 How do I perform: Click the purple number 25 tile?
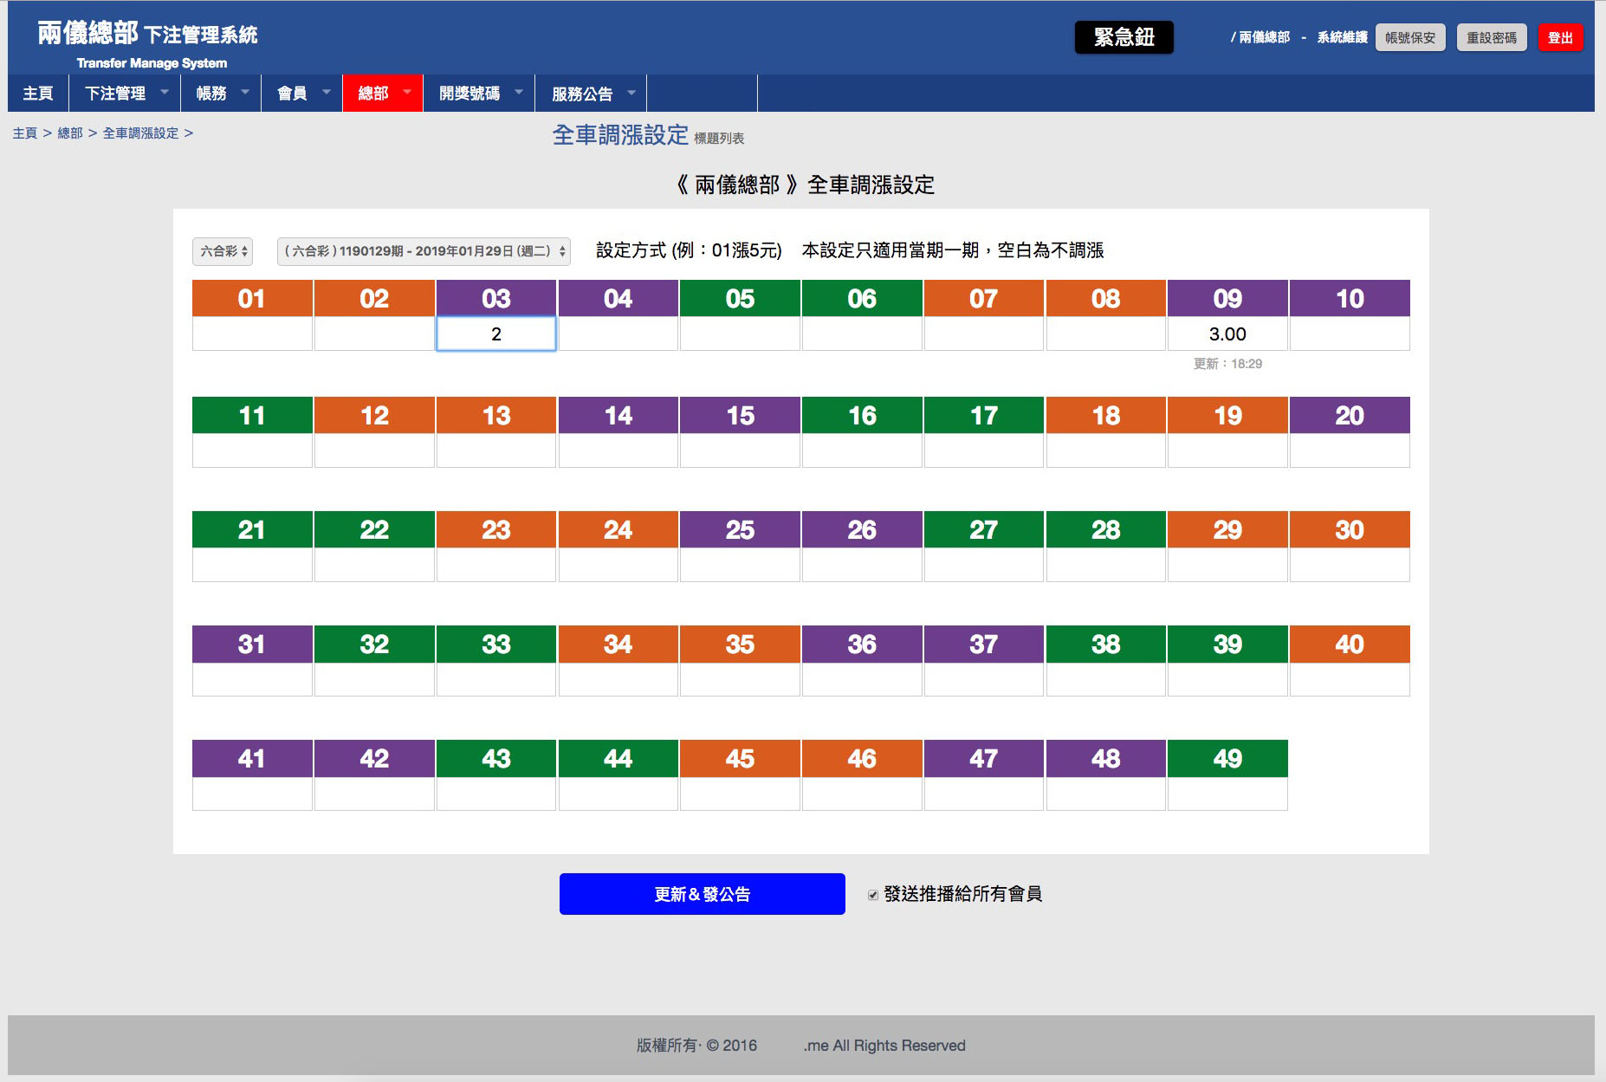tap(740, 530)
